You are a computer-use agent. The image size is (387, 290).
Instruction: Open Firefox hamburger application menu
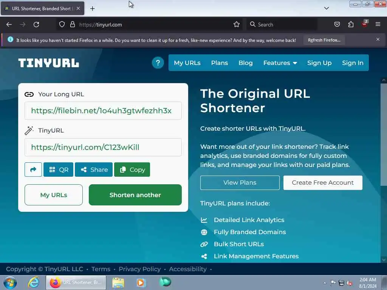378,25
